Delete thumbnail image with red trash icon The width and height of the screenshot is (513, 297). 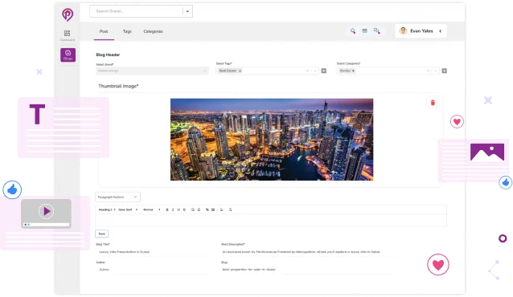(x=433, y=103)
